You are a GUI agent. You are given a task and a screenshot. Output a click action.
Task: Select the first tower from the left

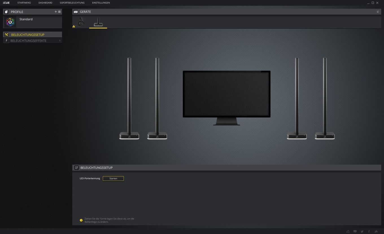pos(129,98)
